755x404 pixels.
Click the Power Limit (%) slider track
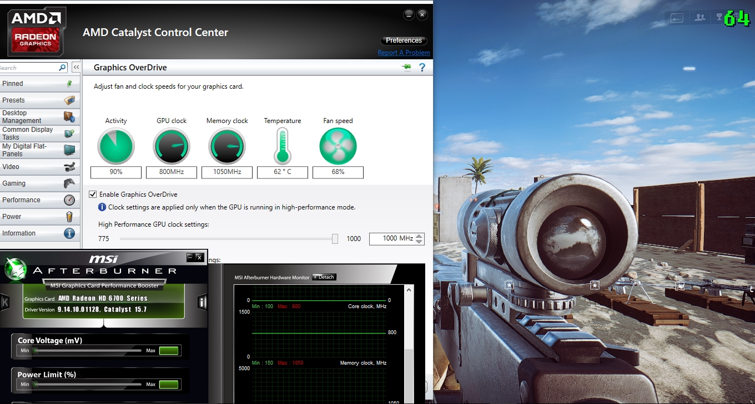pos(87,384)
